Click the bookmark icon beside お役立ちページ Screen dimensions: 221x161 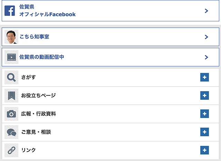[x=11, y=96]
